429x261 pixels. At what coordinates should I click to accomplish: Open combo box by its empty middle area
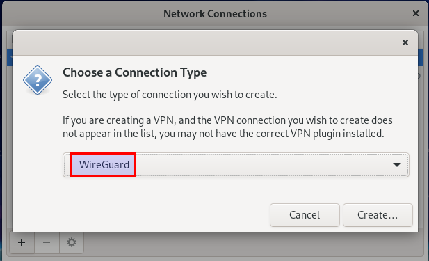[x=263, y=165]
